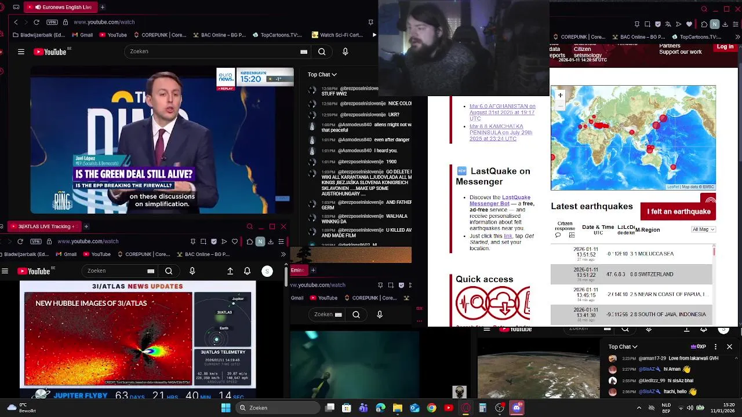Open extensions cube in 3I/ATLAS window
The image size is (742, 417).
click(x=250, y=241)
